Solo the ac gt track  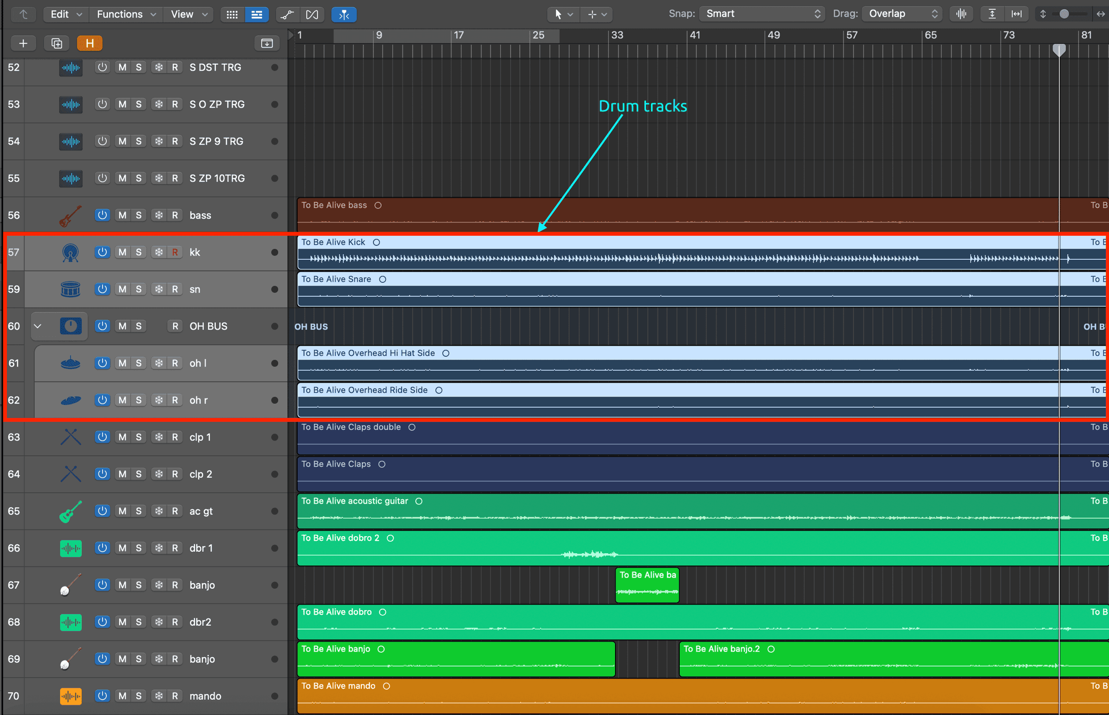pyautogui.click(x=139, y=511)
